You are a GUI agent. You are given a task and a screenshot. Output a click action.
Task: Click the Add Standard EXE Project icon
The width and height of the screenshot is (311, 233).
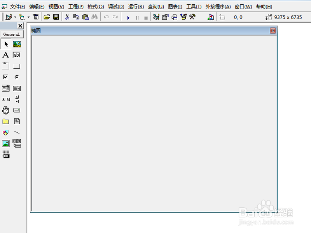pos(9,17)
